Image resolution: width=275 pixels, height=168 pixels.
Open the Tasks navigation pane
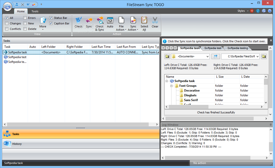click(81, 134)
